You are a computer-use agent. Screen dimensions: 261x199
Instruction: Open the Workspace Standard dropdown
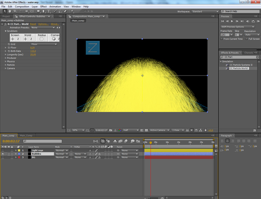click(x=205, y=11)
